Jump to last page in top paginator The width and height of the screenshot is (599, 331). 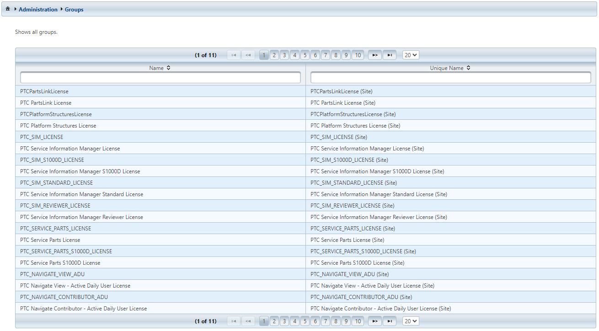pyautogui.click(x=389, y=55)
